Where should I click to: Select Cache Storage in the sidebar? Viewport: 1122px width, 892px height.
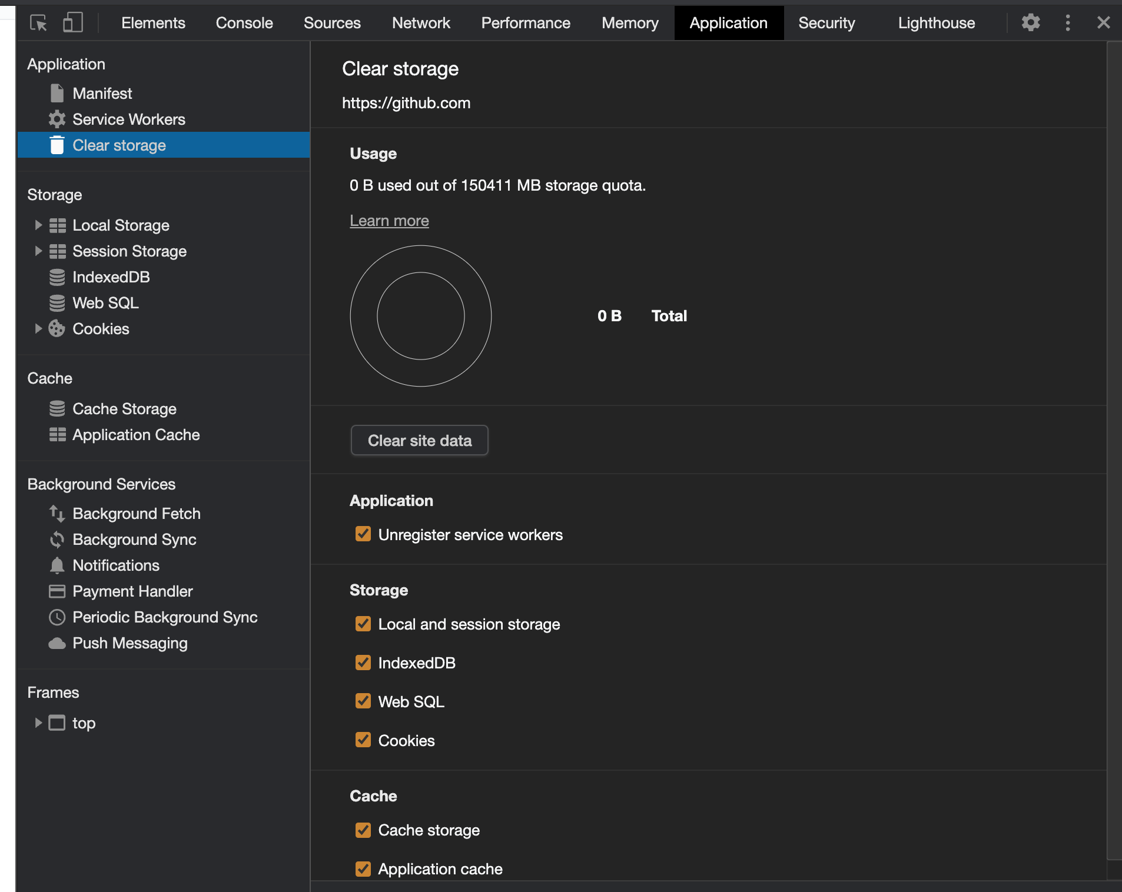(x=164, y=409)
